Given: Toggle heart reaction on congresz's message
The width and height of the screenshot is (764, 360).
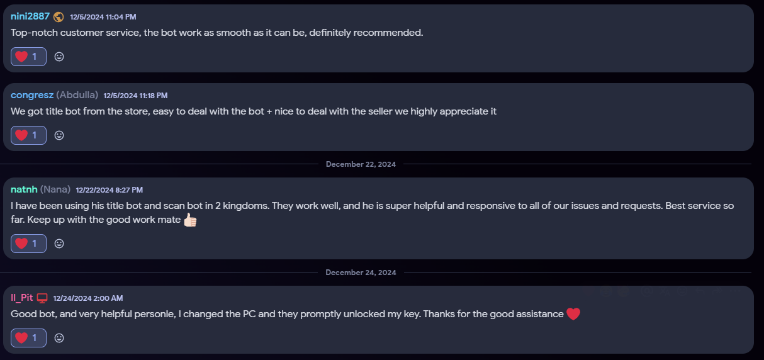Looking at the screenshot, I should click(28, 135).
